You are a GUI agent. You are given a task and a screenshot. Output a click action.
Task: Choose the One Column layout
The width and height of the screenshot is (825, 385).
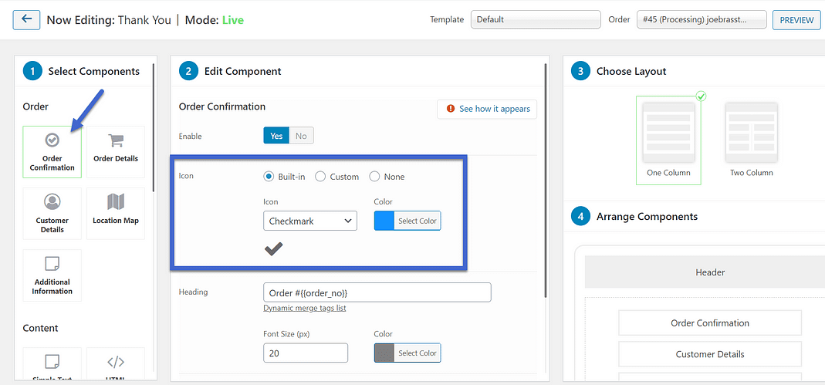pos(669,140)
